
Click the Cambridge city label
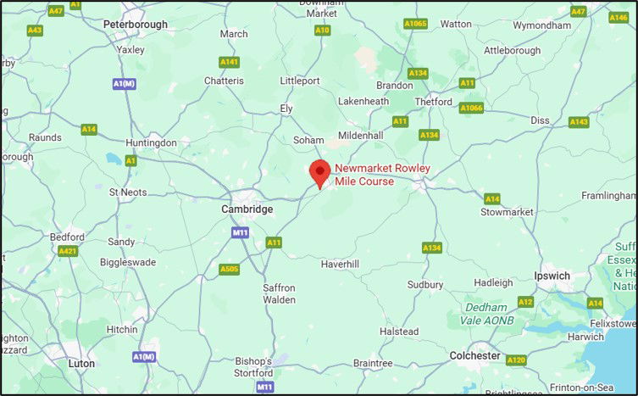(247, 209)
